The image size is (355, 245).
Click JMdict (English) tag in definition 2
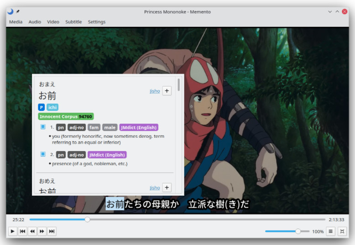click(x=107, y=155)
